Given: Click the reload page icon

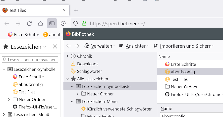Looking at the screenshot, I should (x=29, y=24).
